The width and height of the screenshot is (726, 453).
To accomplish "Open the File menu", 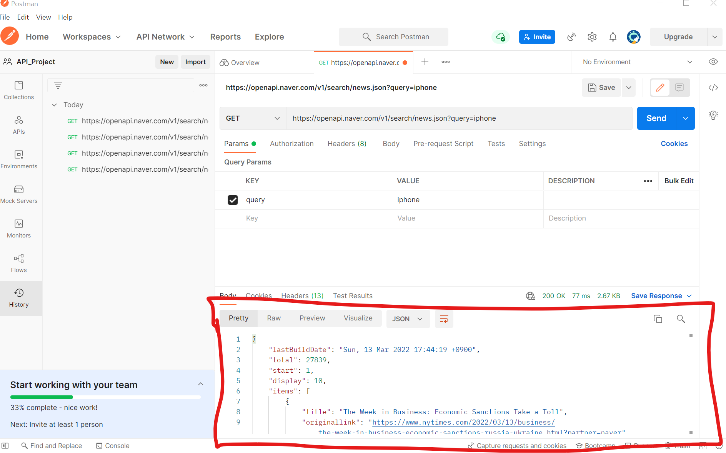I will (5, 17).
